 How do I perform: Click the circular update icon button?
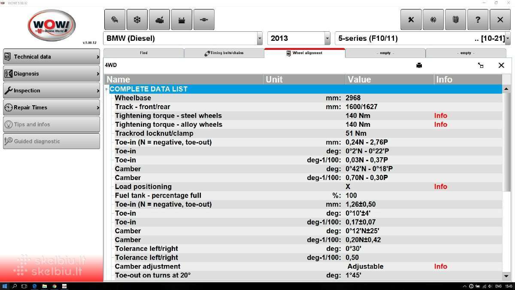point(433,20)
